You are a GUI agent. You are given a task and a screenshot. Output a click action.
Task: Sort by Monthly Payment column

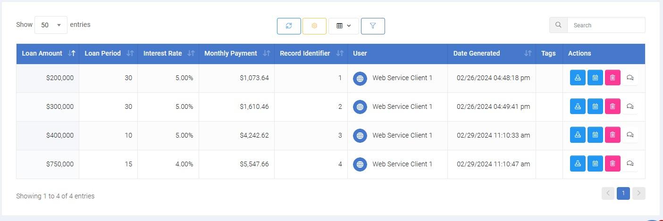[236, 54]
